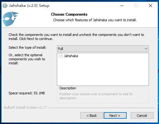Click the 'Select the type of install' label
The image size is (159, 124).
27,47
